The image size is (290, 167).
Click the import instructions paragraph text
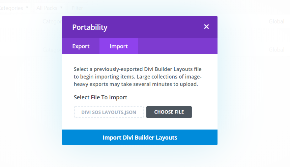(x=138, y=77)
